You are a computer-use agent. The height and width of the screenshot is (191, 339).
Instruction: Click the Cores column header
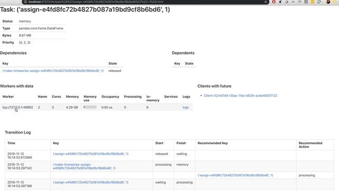[56, 97]
